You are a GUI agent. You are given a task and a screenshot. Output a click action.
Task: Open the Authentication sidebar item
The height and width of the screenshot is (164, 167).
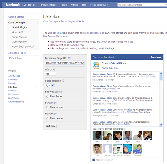[20, 42]
